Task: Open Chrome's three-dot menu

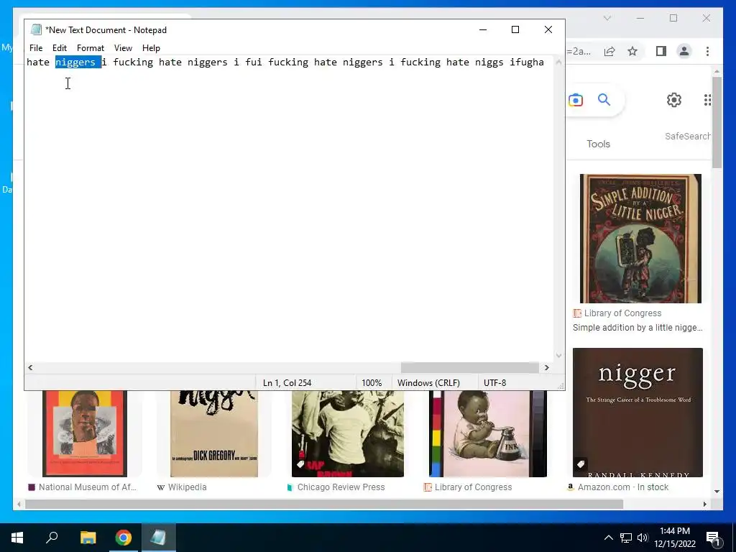Action: pos(707,51)
